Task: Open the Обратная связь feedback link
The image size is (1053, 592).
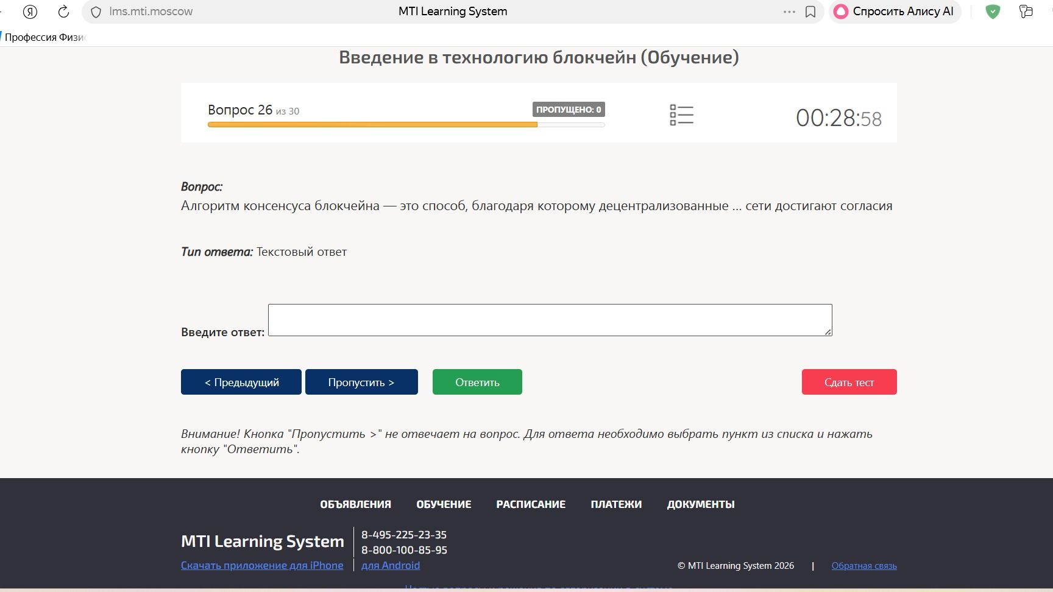Action: pos(864,566)
